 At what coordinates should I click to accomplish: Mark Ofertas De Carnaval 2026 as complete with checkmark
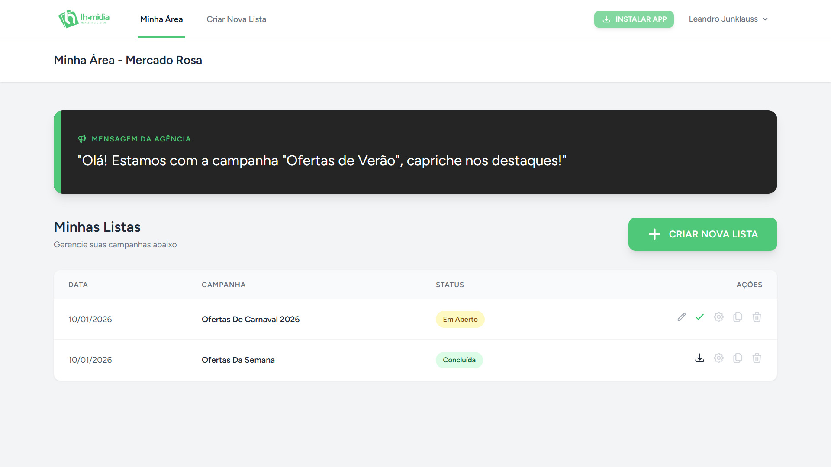(700, 317)
